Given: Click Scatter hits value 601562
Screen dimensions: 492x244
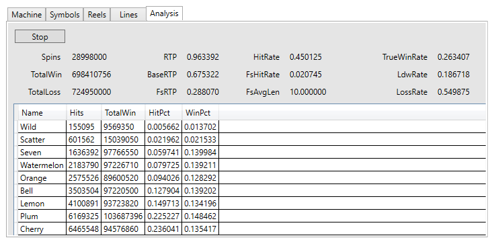Looking at the screenshot, I should coord(84,140).
